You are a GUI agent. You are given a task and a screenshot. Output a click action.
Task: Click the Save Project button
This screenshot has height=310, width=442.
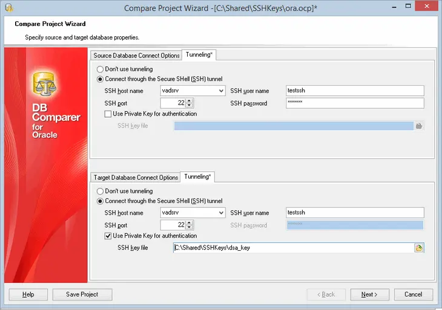point(82,294)
